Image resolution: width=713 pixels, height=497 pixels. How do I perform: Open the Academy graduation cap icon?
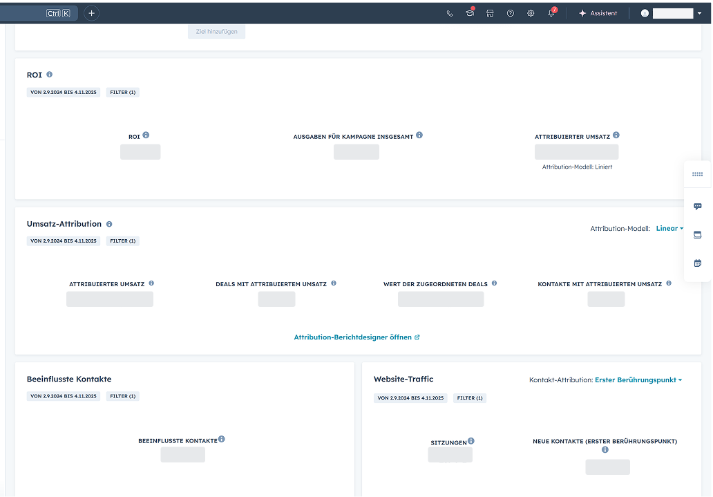point(470,13)
